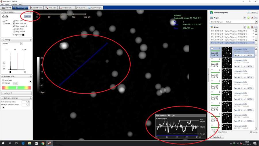The width and height of the screenshot is (259, 146).
Task: Check the box for frame 2
Action: 212,59
